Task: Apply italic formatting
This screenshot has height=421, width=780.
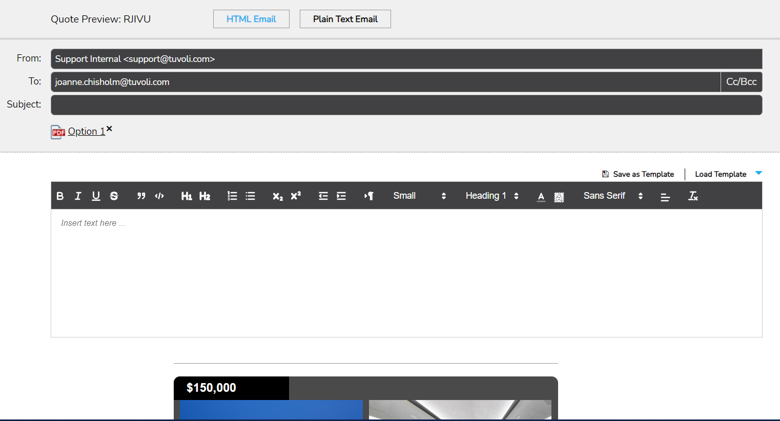Action: pyautogui.click(x=78, y=196)
